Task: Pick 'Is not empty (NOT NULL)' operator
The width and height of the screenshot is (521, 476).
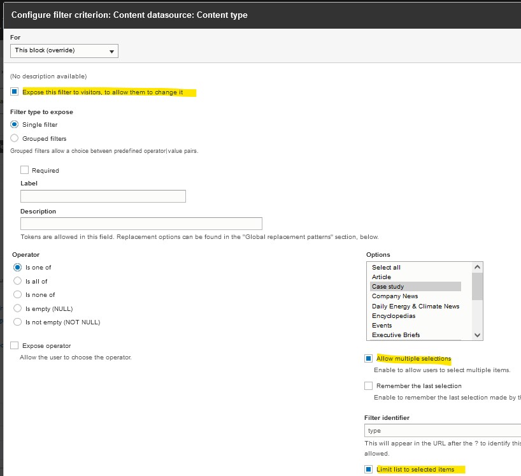Action: 18,322
